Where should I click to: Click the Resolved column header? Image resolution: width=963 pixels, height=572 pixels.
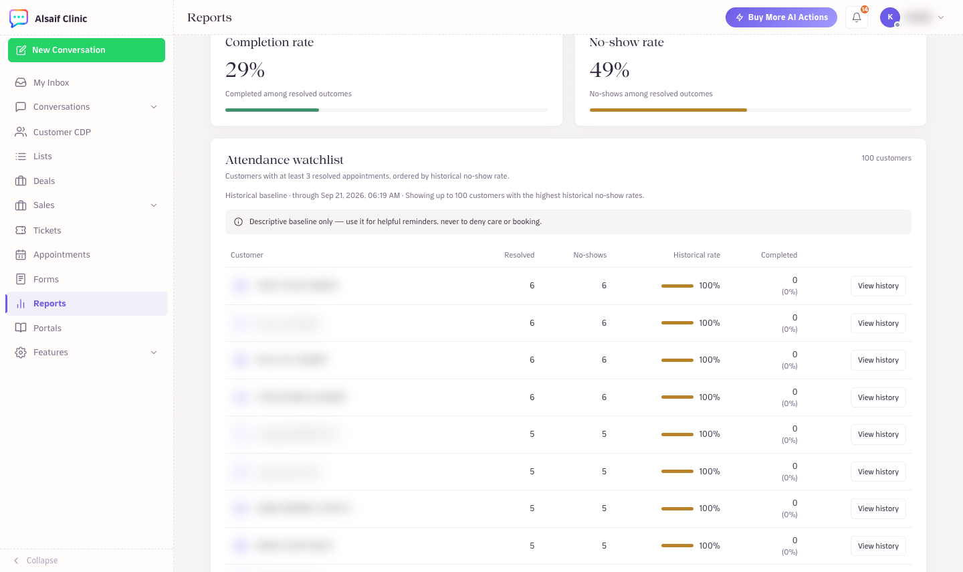519,255
